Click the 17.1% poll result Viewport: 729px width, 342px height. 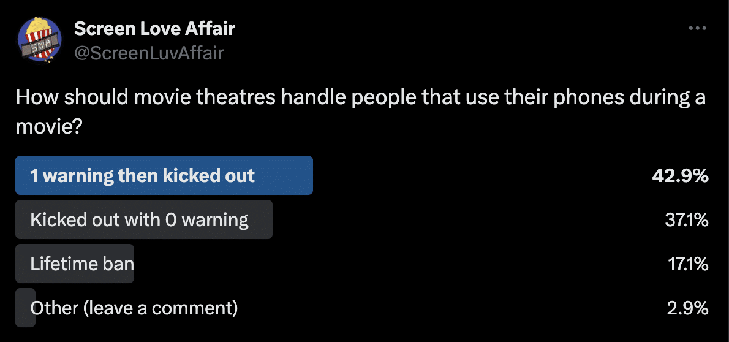687,264
